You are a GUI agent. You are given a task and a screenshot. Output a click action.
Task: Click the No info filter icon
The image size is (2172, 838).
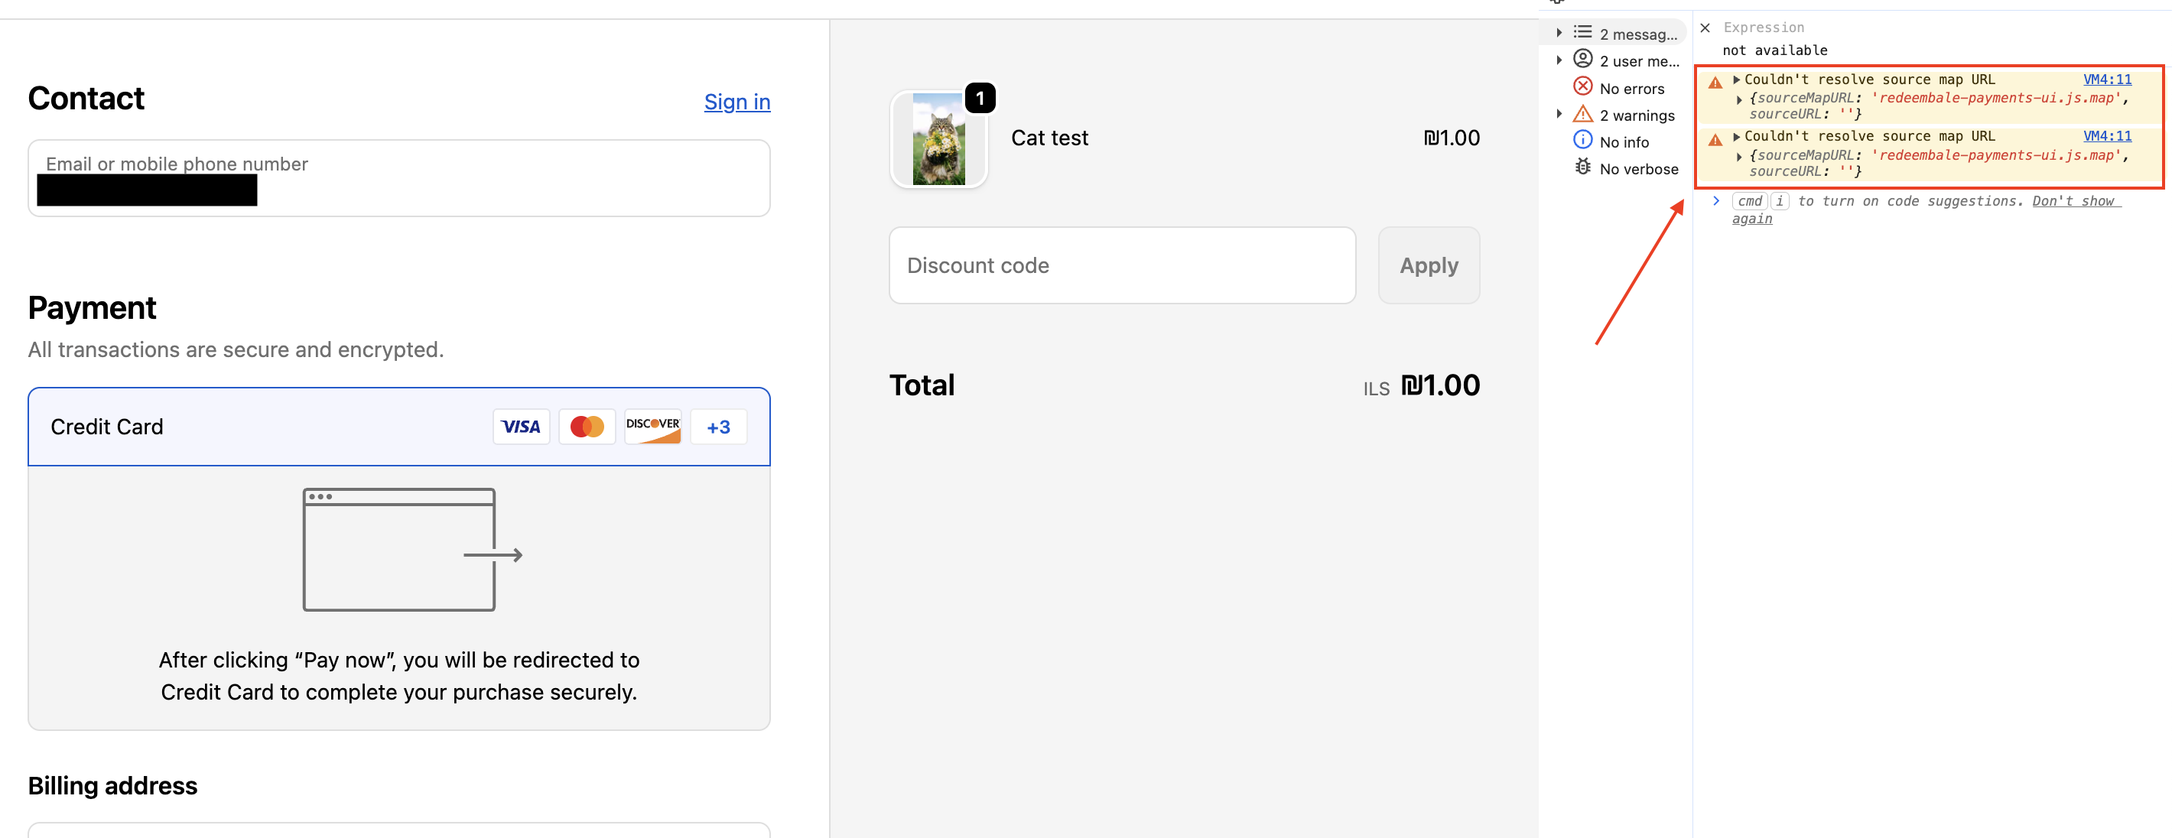[x=1582, y=141]
